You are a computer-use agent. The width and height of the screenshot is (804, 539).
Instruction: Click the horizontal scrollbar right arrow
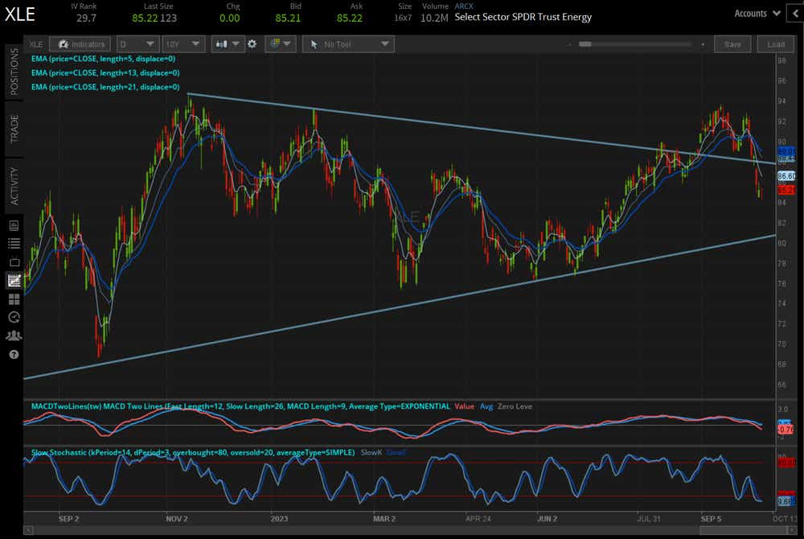(791, 530)
